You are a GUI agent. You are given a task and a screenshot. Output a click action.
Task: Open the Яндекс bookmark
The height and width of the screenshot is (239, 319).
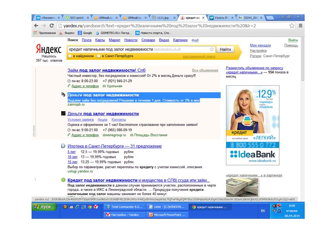(x=67, y=33)
